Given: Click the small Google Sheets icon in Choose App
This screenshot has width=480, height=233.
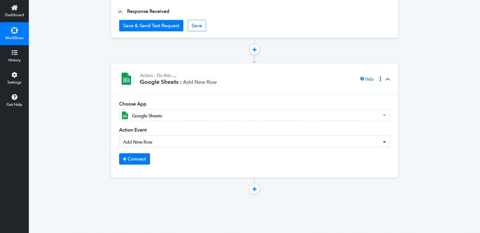Looking at the screenshot, I should pos(125,116).
